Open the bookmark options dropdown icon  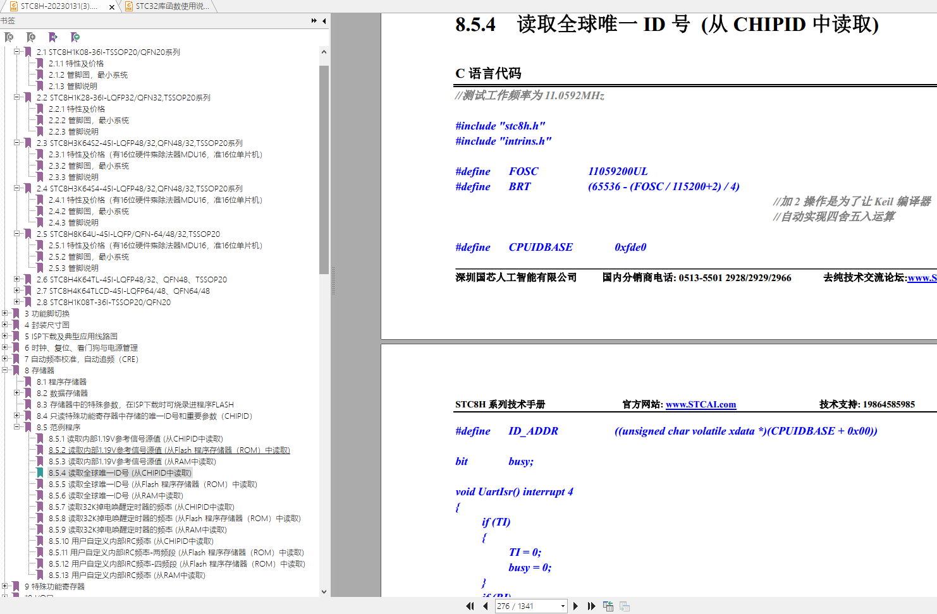click(x=75, y=37)
